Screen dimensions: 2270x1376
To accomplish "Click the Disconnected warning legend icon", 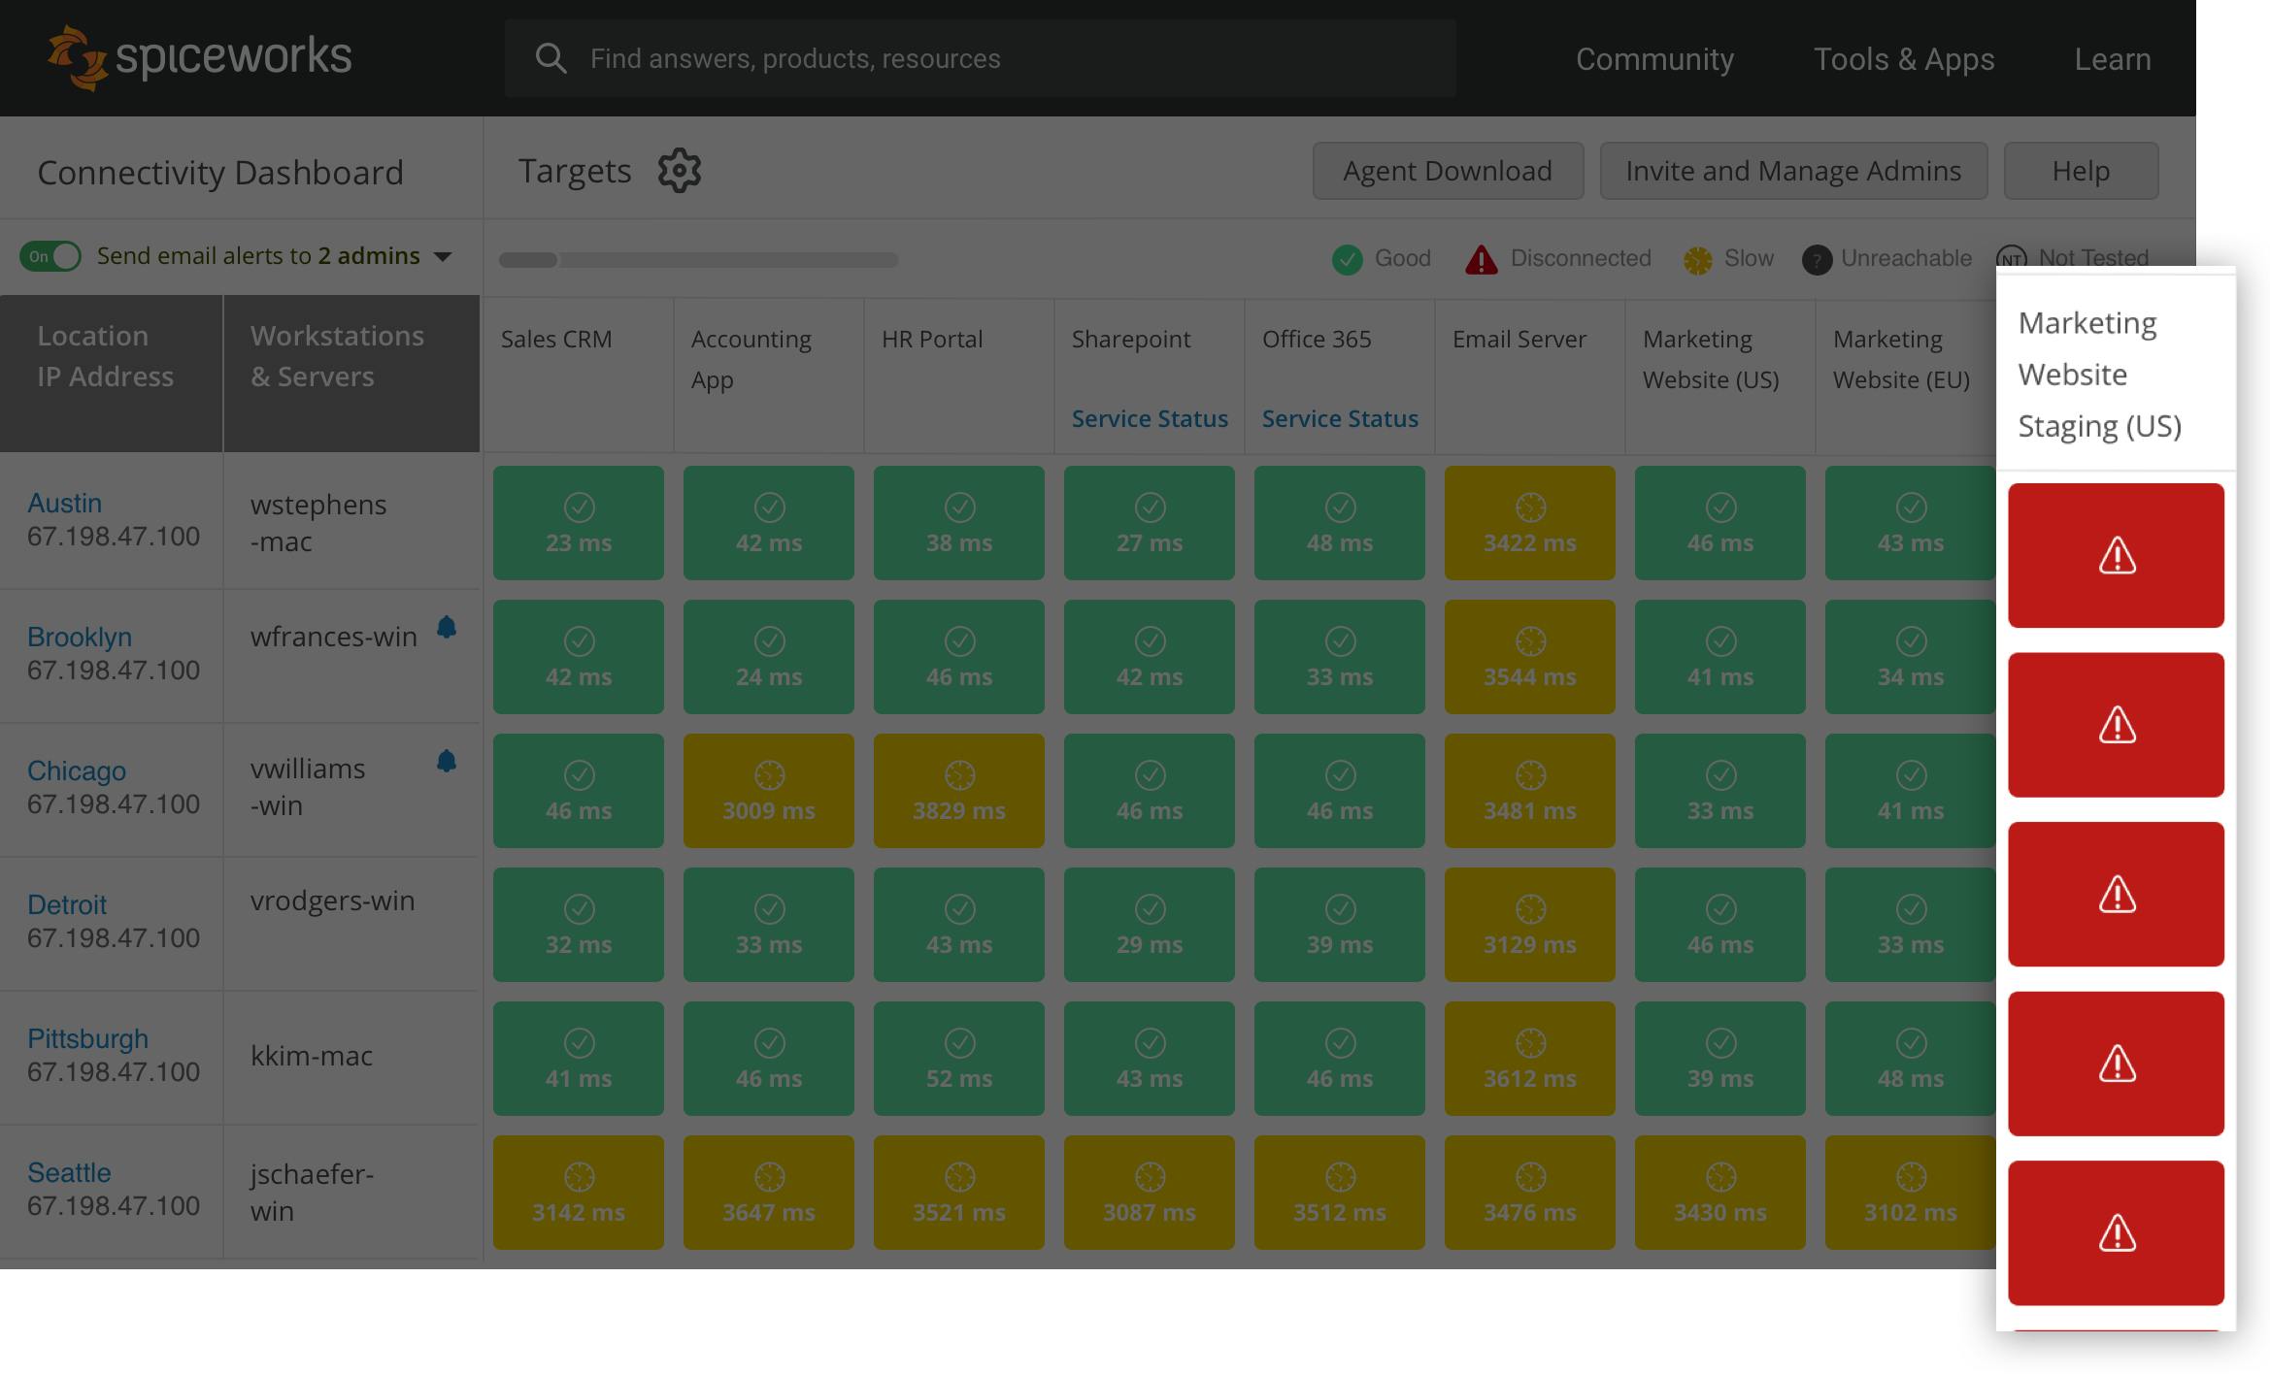I will pyautogui.click(x=1481, y=258).
